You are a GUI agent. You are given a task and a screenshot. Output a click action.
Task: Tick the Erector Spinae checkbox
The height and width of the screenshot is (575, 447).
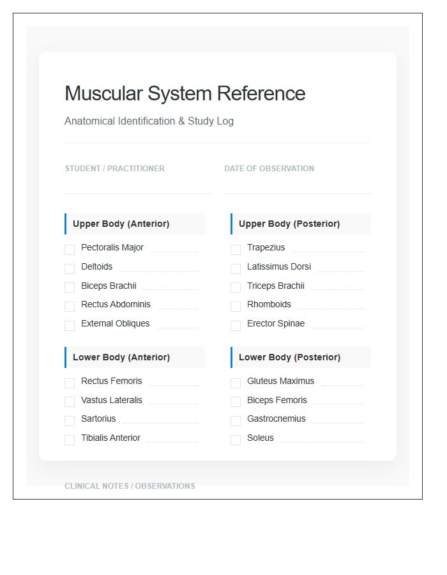coord(236,326)
